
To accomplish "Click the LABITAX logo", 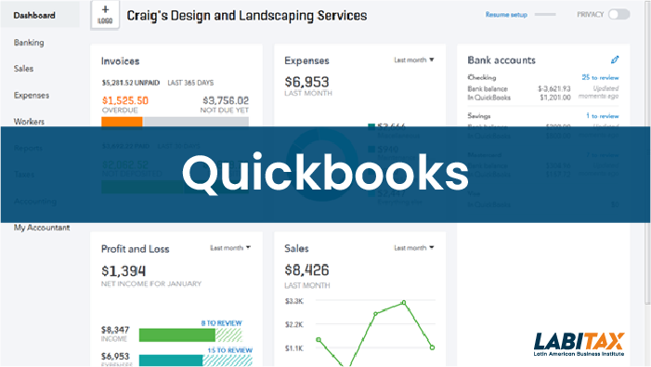I will 579,344.
